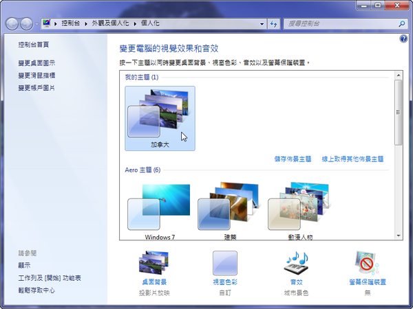
Task: Click the 視窗色彩 text label link
Action: click(225, 282)
